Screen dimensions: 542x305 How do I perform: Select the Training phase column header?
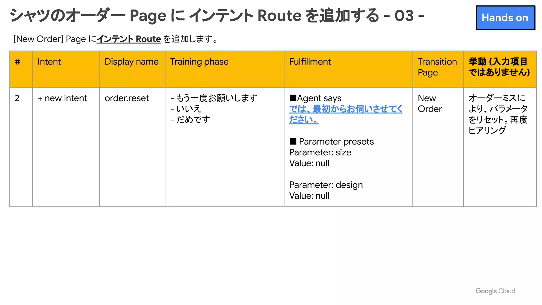click(225, 69)
